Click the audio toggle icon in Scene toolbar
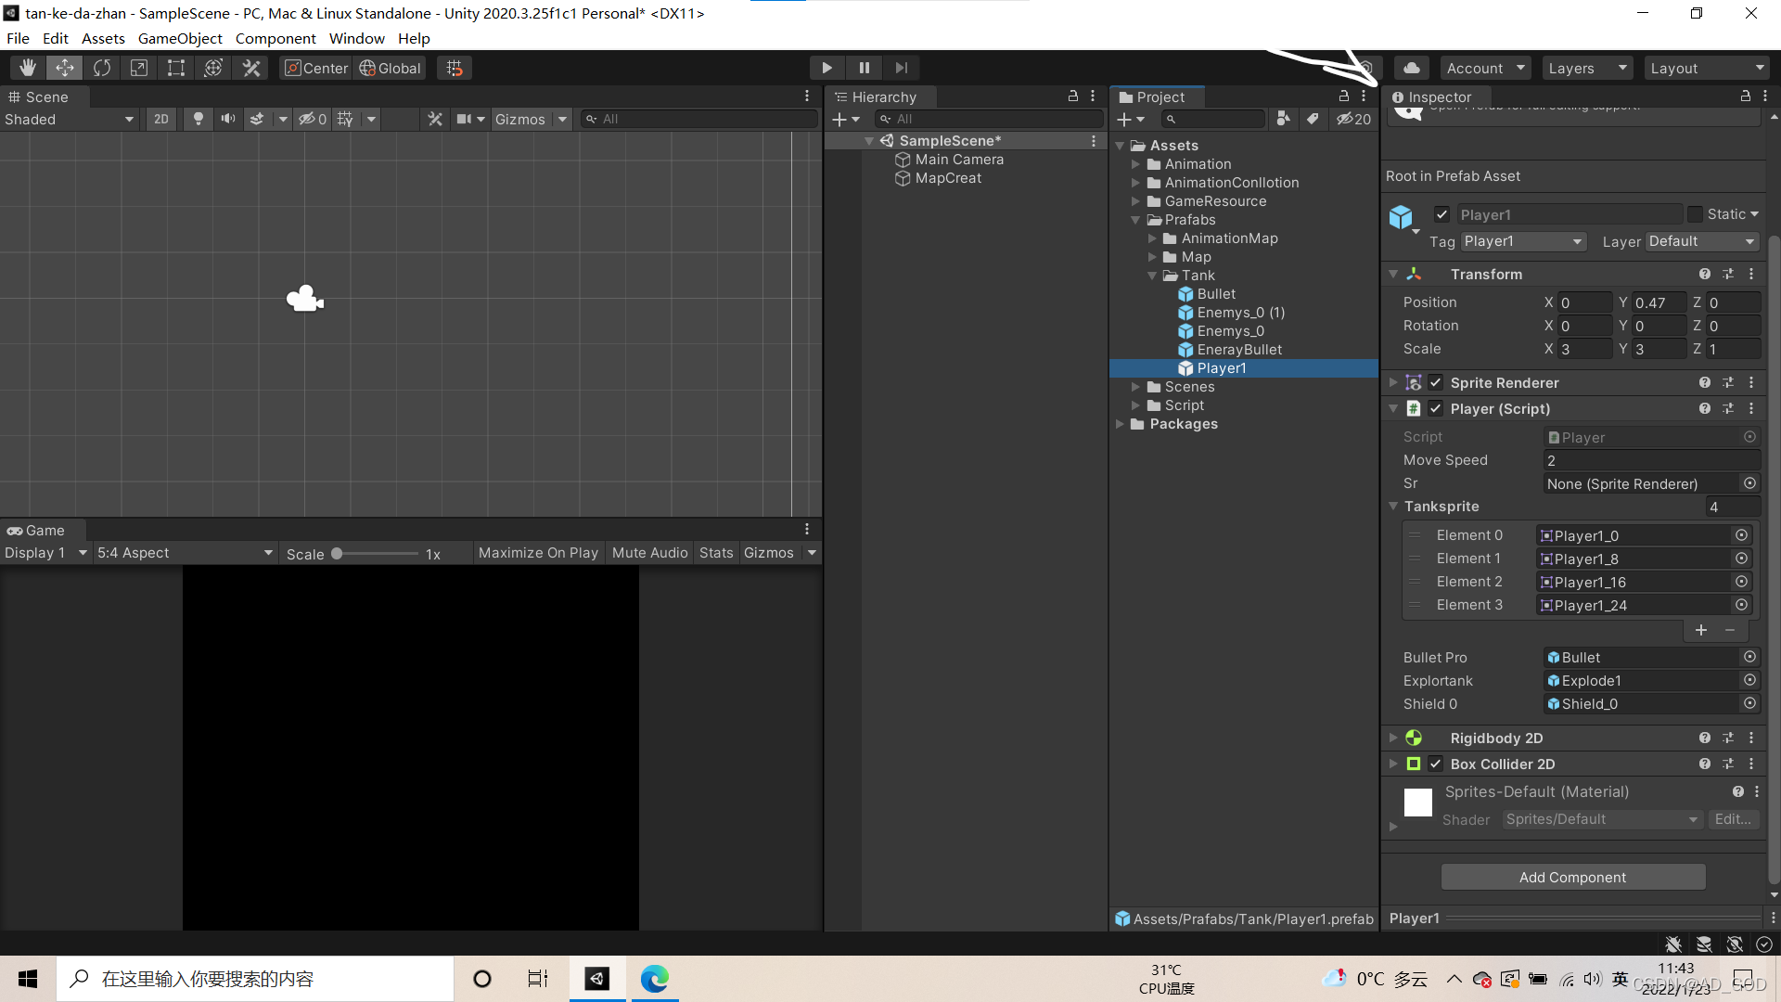 227,119
